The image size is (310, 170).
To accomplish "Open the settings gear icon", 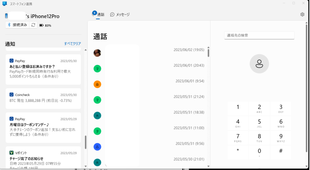I will 302,14.
